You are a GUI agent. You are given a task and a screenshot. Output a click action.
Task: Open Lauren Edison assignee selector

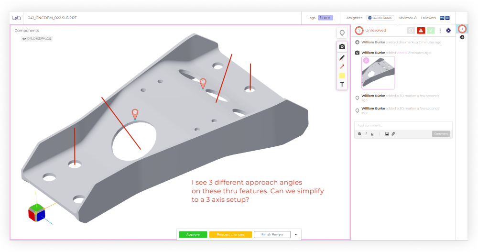380,18
